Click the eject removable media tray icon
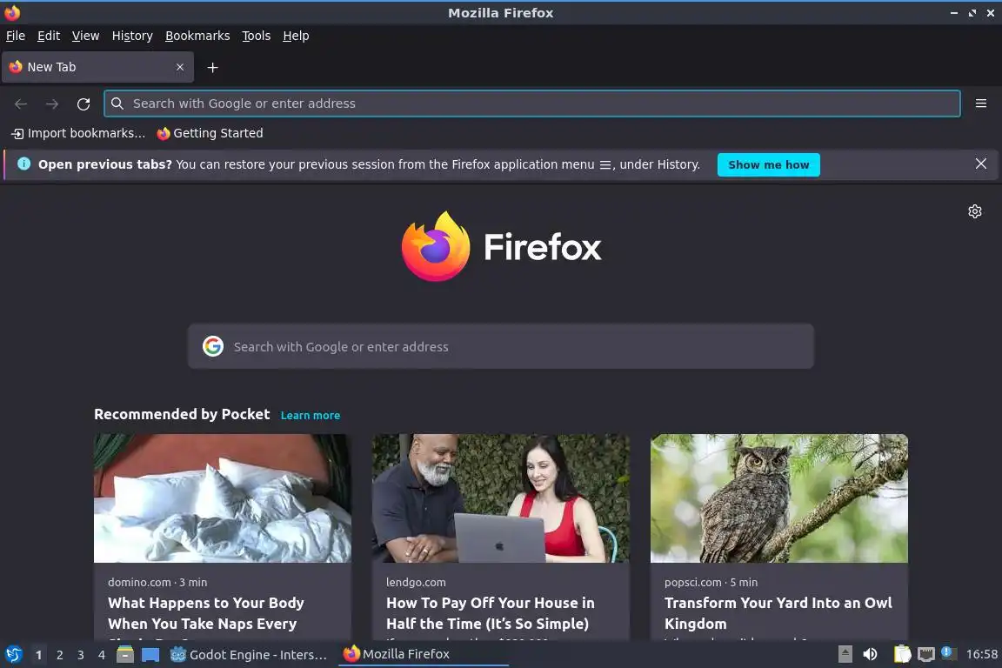 point(845,654)
